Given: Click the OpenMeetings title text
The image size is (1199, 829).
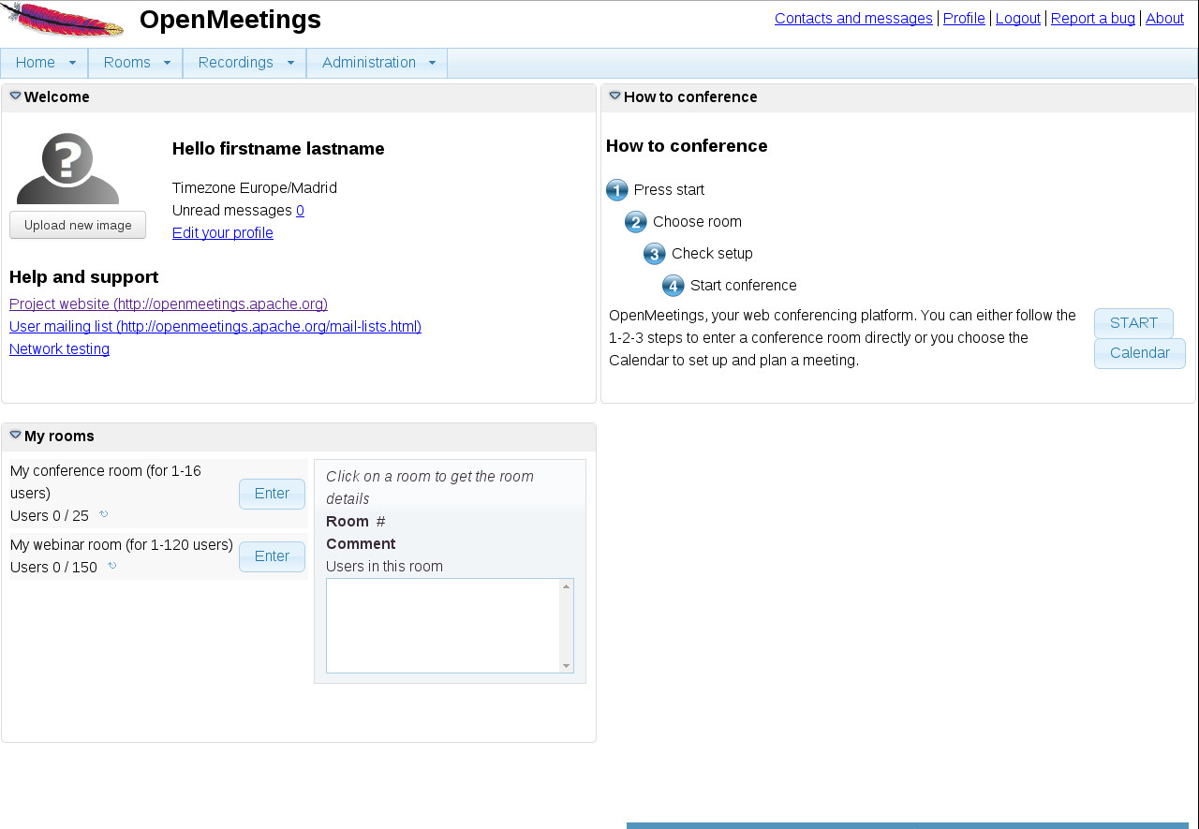Looking at the screenshot, I should pos(230,20).
